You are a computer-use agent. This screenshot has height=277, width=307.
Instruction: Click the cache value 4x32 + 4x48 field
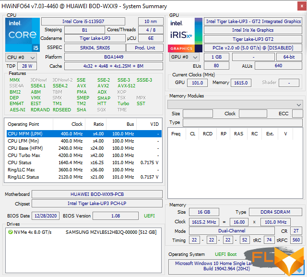click(114, 66)
